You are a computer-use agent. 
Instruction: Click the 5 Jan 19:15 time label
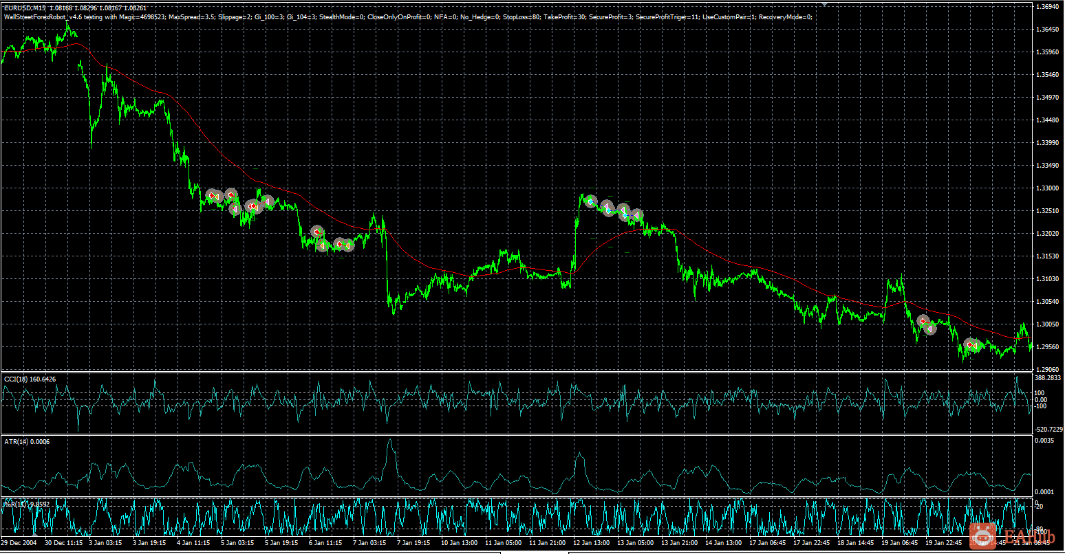point(281,542)
